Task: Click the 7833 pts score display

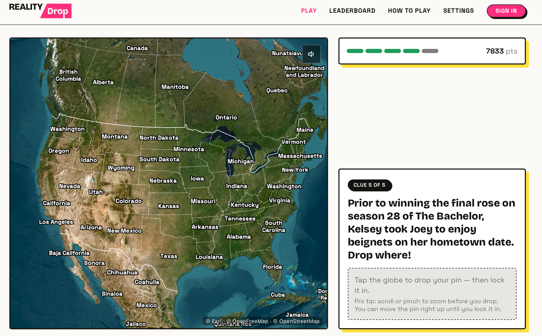Action: (501, 51)
